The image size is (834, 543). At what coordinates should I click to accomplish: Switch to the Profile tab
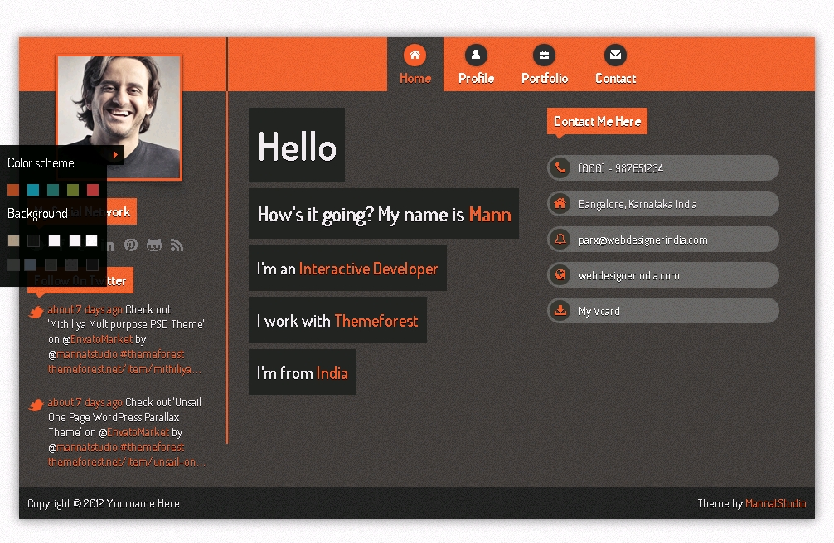(476, 65)
